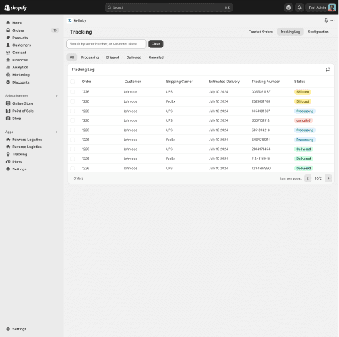This screenshot has height=337, width=339.
Task: Filter by Canceled status
Action: pos(156,57)
